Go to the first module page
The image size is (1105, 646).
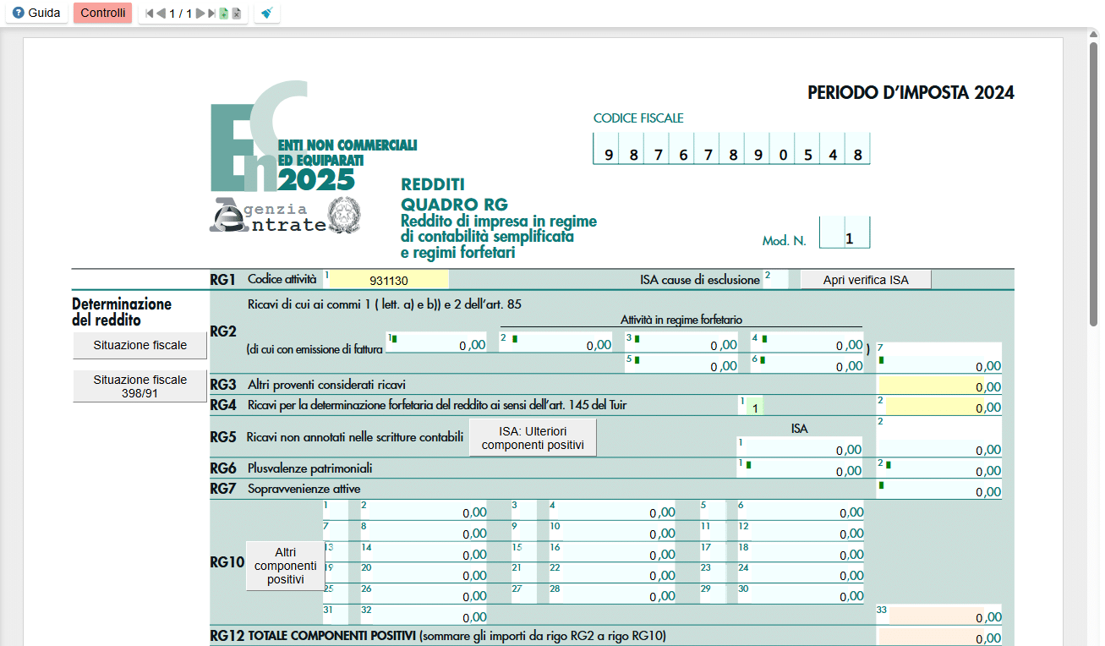[x=150, y=14]
